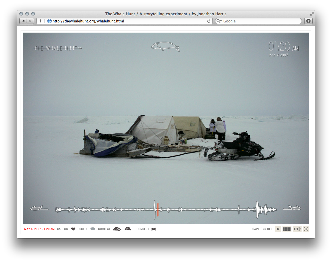This screenshot has height=262, width=332.
Task: Select the CADENCE heartbeat icon
Action: pyautogui.click(x=74, y=229)
